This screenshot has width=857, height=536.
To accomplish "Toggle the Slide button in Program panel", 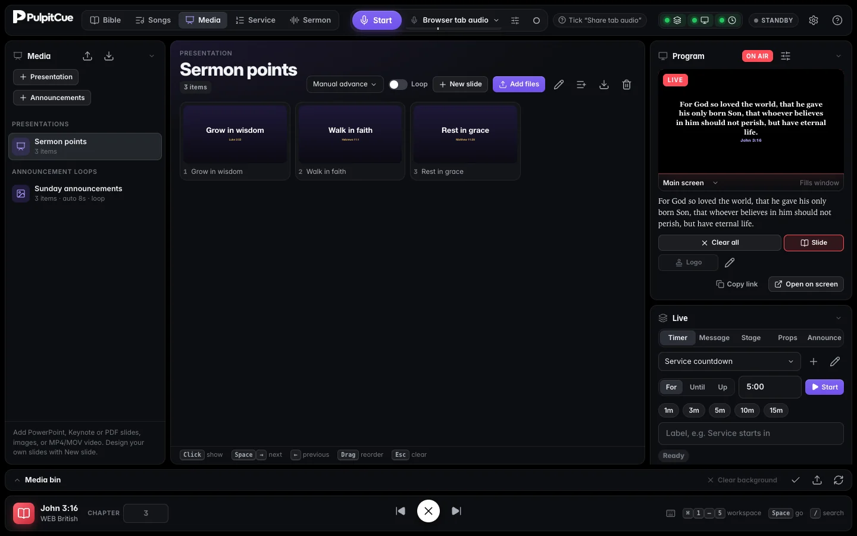I will tap(814, 243).
